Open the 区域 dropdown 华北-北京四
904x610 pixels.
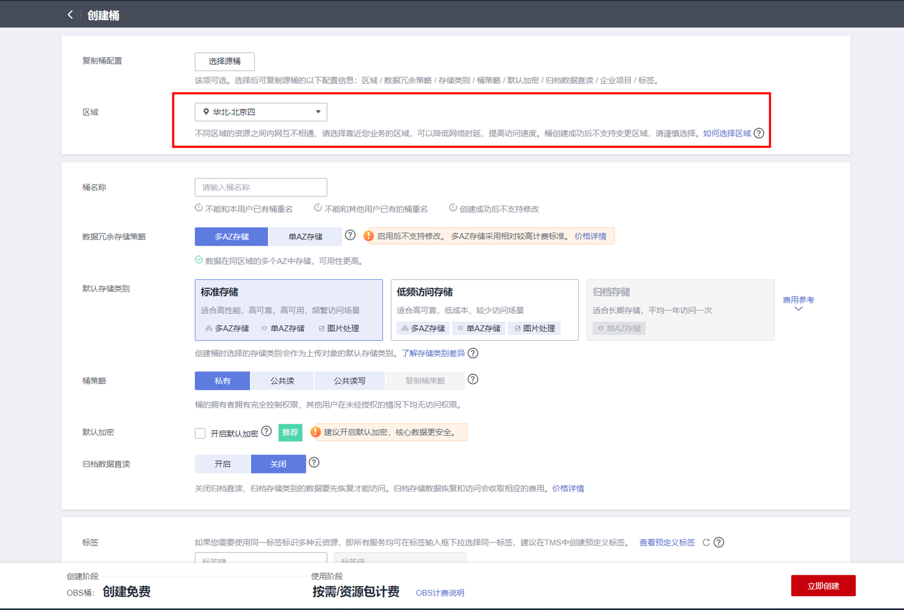(x=261, y=112)
